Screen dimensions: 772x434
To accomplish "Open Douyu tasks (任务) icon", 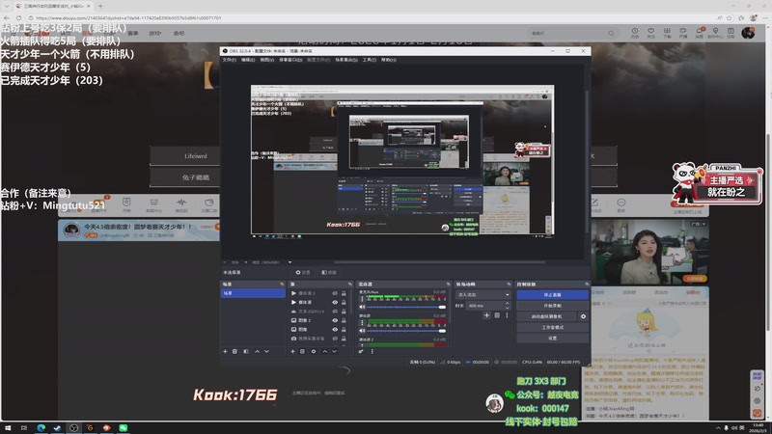I will [x=731, y=33].
